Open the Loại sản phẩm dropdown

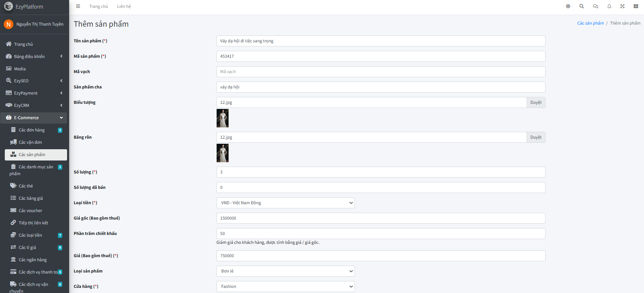tap(285, 271)
